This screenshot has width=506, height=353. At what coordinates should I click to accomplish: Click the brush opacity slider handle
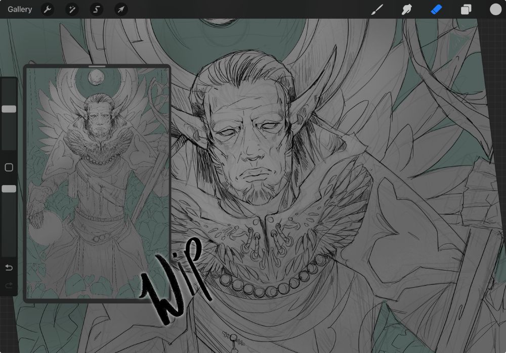coord(9,189)
